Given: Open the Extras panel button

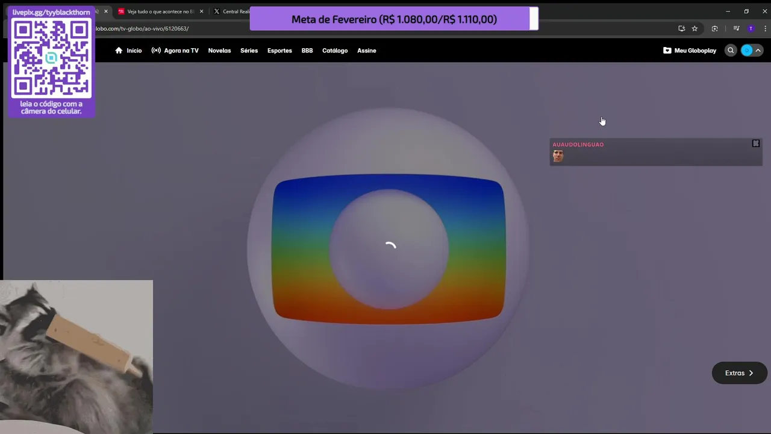Looking at the screenshot, I should point(739,373).
